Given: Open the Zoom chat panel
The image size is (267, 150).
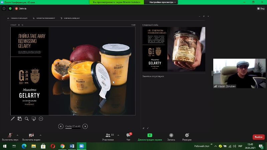Looking at the screenshot, I should [x=128, y=137].
